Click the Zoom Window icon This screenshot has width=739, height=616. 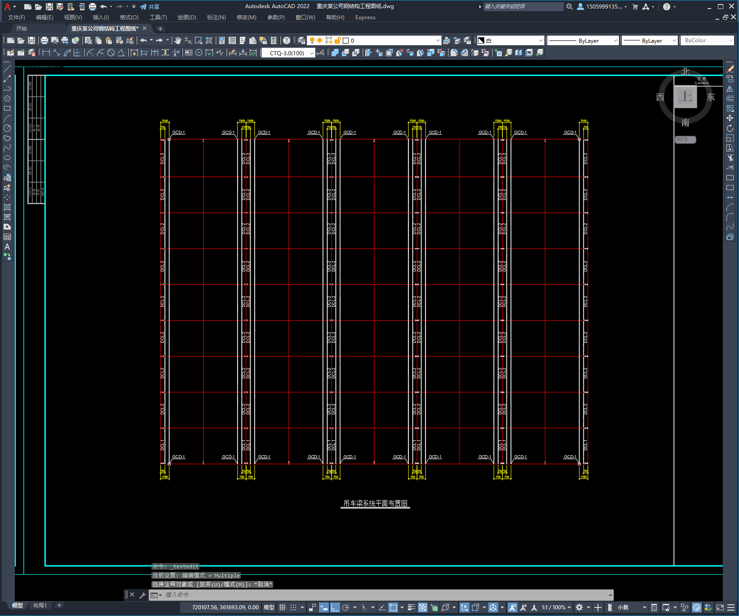(x=199, y=40)
